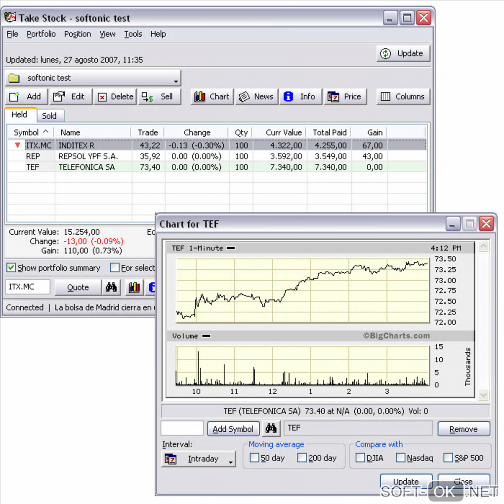Open the View menu
The width and height of the screenshot is (504, 504).
pyautogui.click(x=107, y=34)
